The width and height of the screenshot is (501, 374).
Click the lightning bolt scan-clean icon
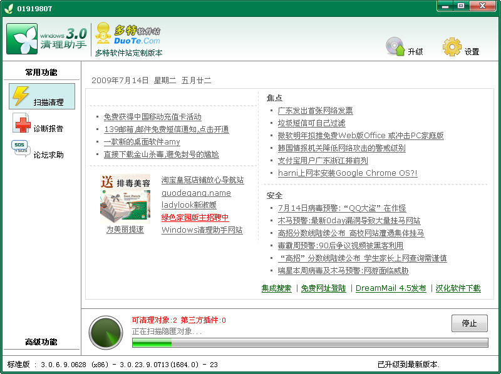point(21,96)
